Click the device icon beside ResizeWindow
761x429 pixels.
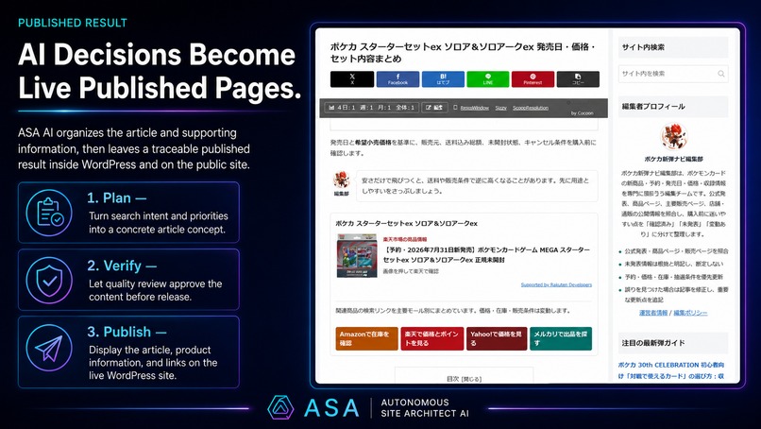pyautogui.click(x=455, y=108)
